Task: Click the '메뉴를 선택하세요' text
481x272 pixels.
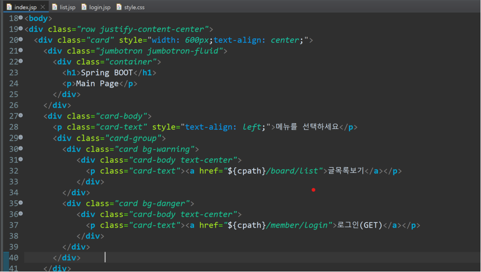Action: [307, 127]
